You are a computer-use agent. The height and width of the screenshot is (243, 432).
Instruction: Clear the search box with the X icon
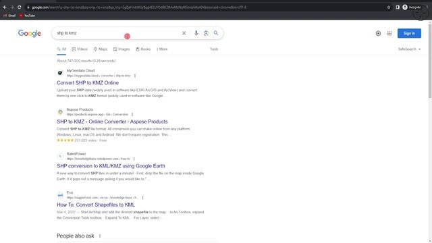(x=184, y=33)
